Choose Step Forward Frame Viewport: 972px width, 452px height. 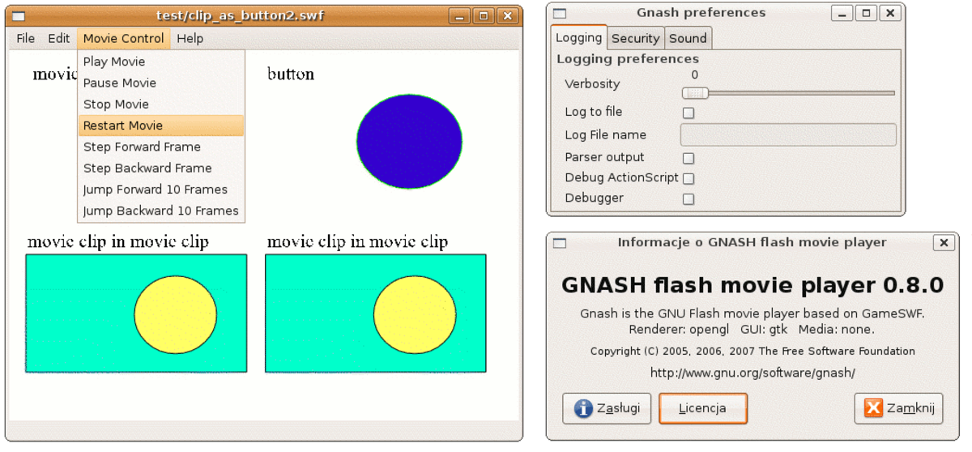(161, 147)
